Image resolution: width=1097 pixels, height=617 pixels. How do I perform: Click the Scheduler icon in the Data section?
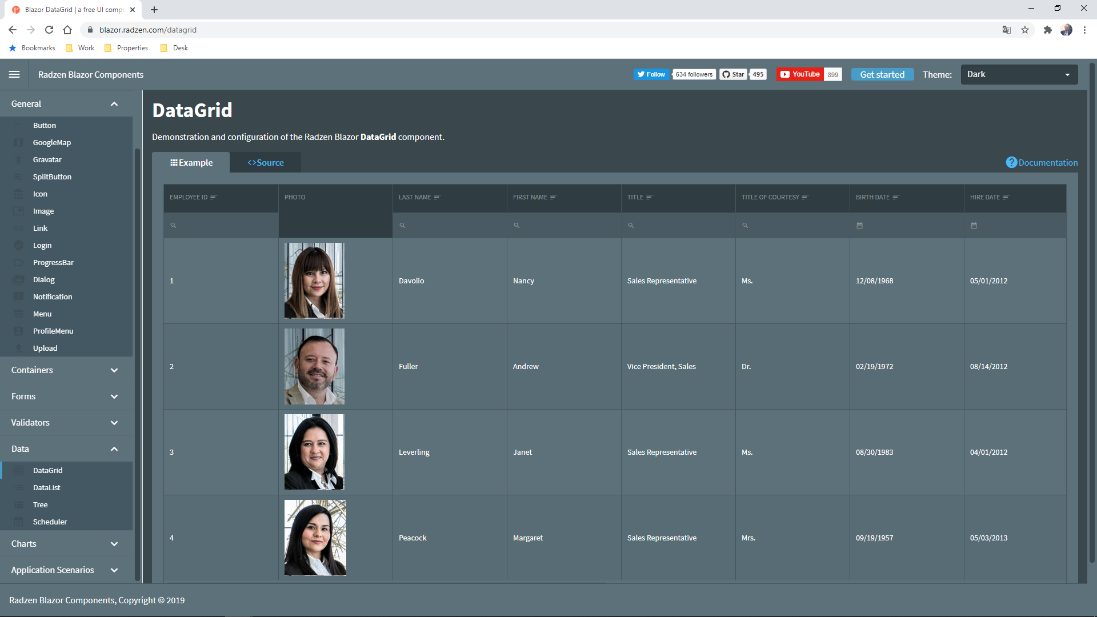tap(18, 522)
